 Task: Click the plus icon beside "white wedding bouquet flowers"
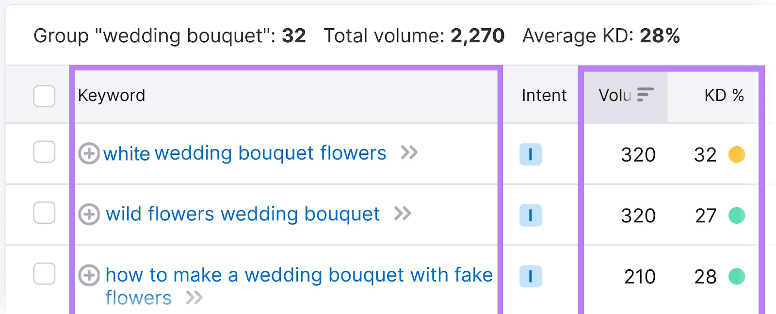click(x=90, y=154)
